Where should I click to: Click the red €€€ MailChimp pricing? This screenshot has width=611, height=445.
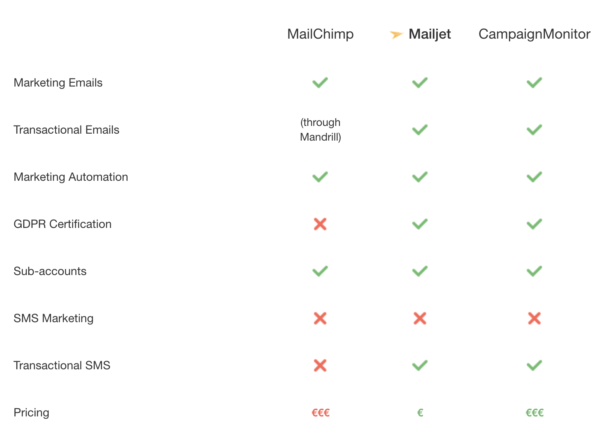(x=321, y=413)
